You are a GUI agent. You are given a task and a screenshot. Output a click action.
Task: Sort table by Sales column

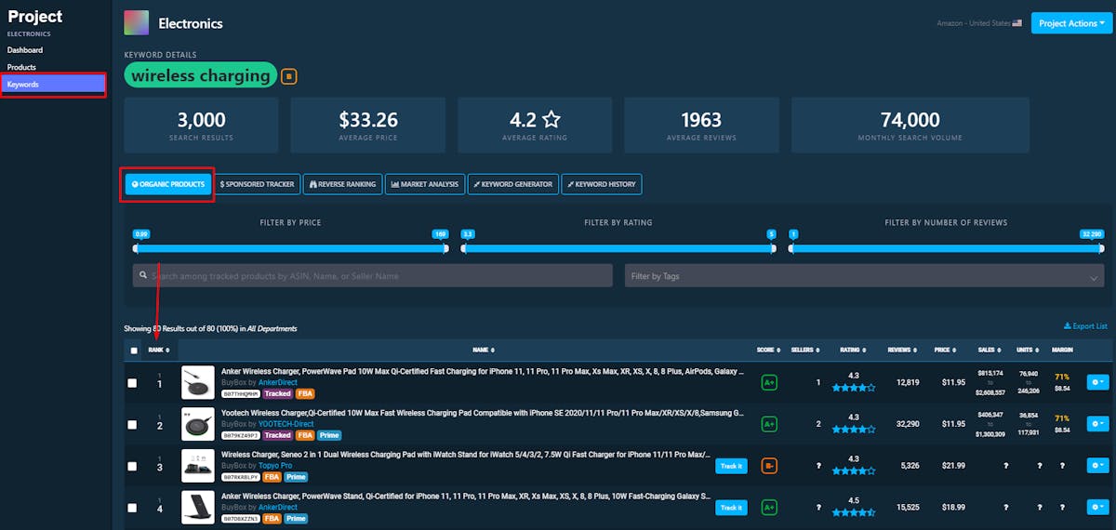(x=990, y=351)
